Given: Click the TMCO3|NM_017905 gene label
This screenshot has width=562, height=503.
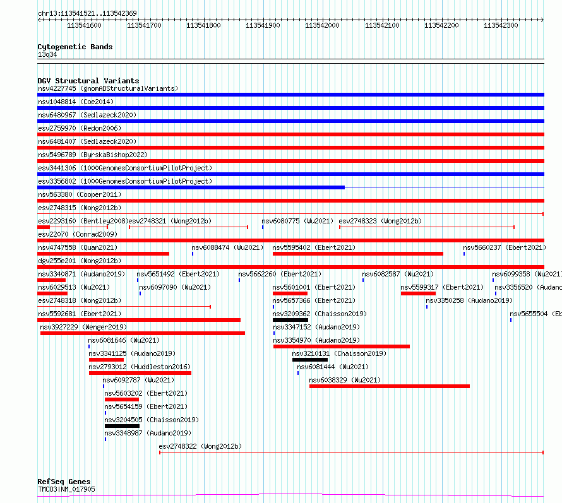Looking at the screenshot, I should point(67,489).
